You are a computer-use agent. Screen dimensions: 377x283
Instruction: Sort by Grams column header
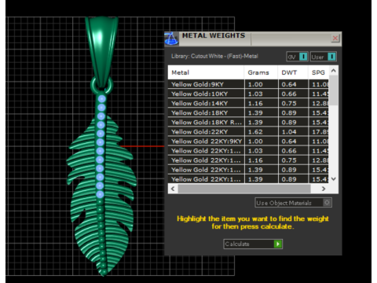pyautogui.click(x=261, y=72)
